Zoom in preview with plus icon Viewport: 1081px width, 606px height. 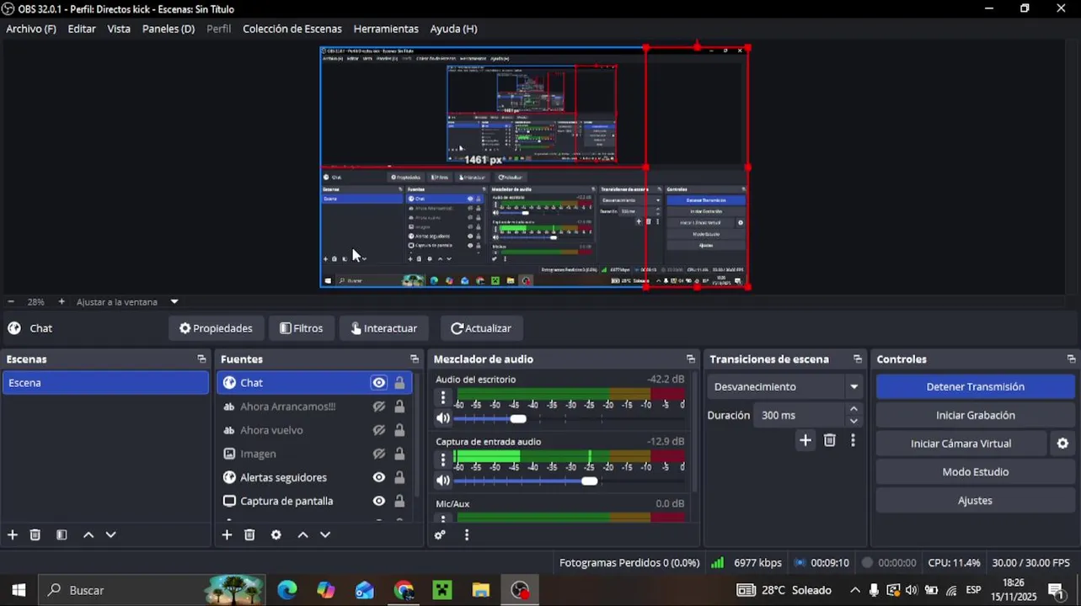click(62, 301)
